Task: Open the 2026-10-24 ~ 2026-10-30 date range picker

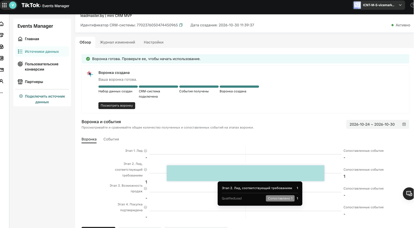Action: pos(378,124)
